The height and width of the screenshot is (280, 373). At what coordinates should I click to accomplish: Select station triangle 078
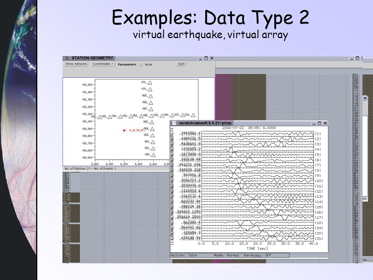(162, 115)
